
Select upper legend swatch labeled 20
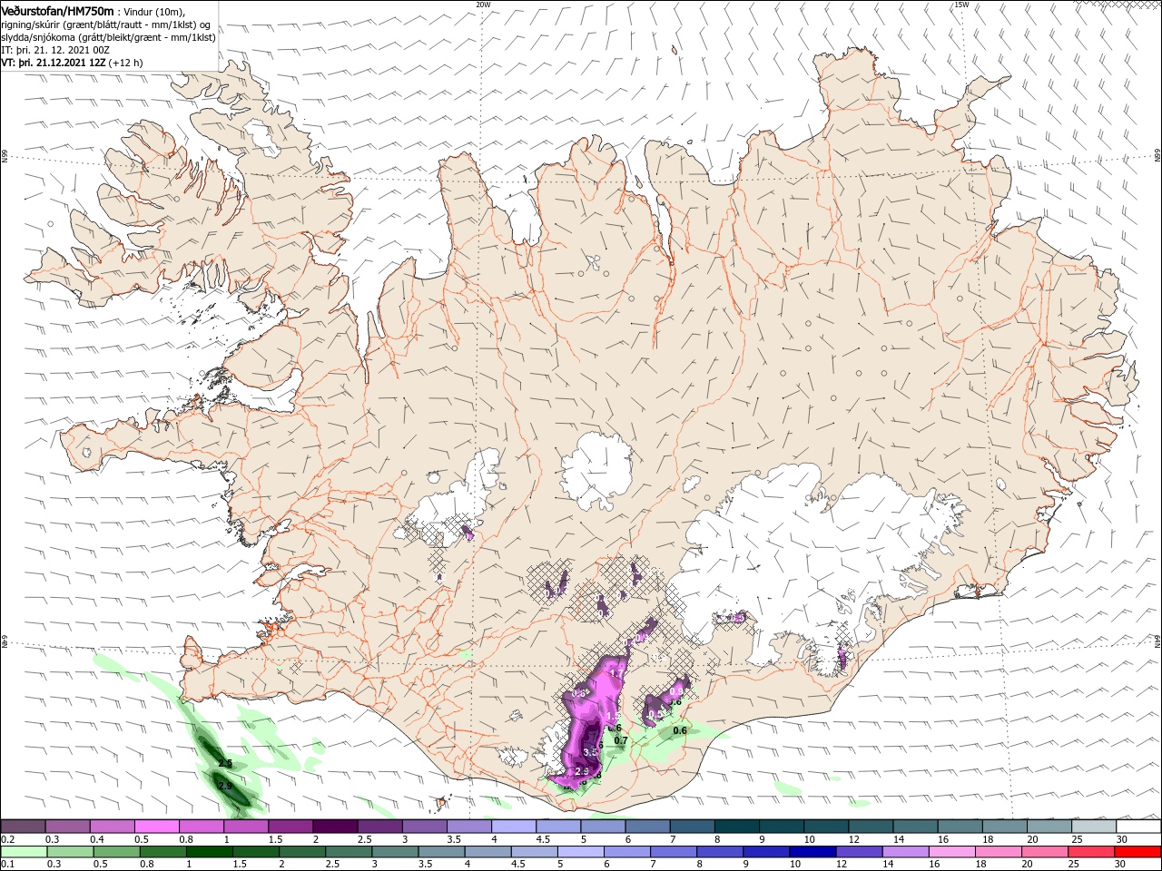(x=1050, y=826)
